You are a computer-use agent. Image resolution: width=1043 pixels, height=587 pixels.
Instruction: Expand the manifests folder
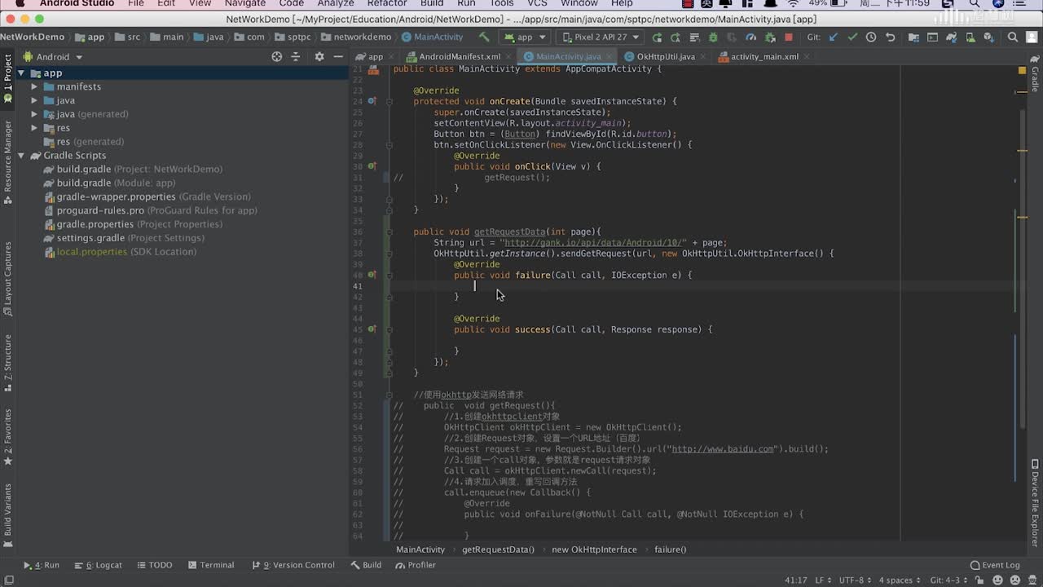click(35, 86)
